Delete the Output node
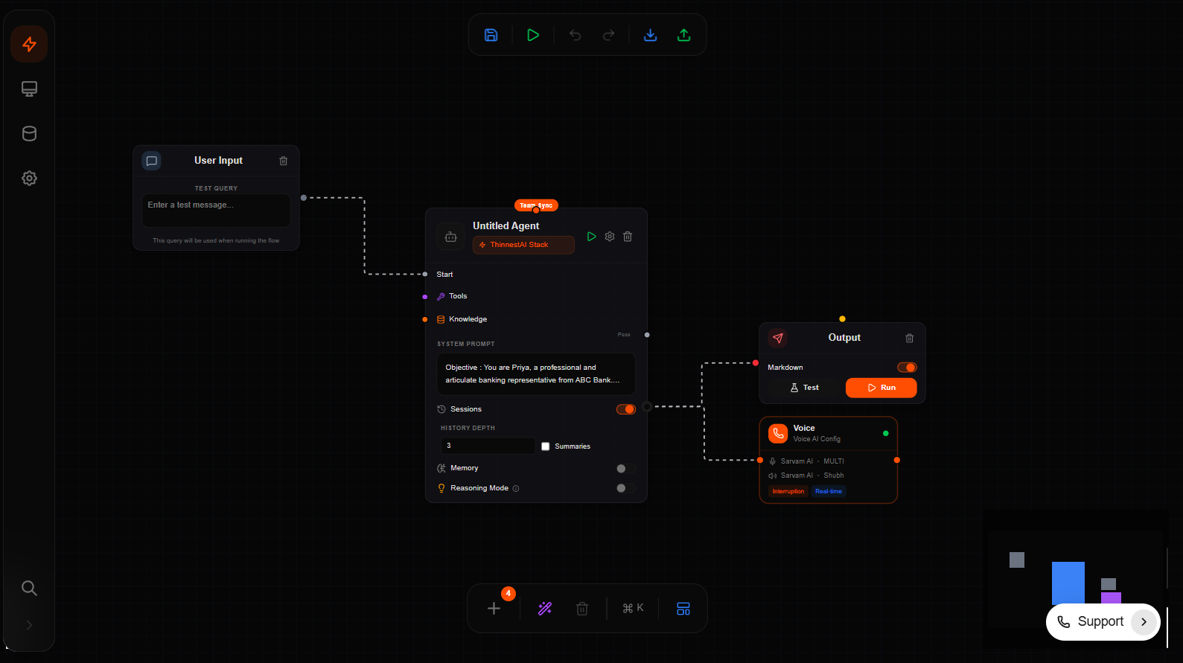This screenshot has height=663, width=1183. [x=910, y=339]
